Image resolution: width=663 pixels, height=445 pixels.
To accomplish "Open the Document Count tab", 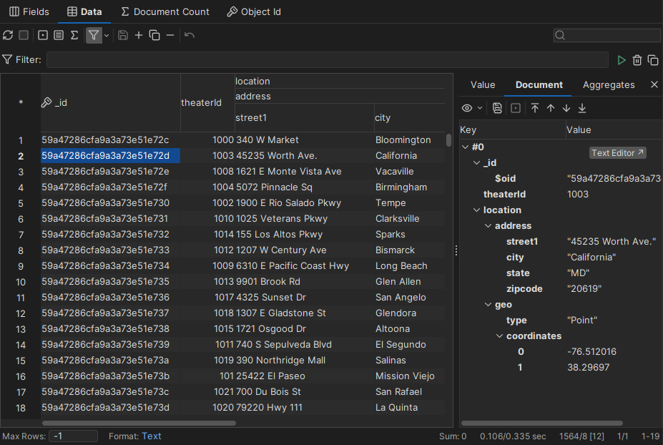I will click(164, 11).
